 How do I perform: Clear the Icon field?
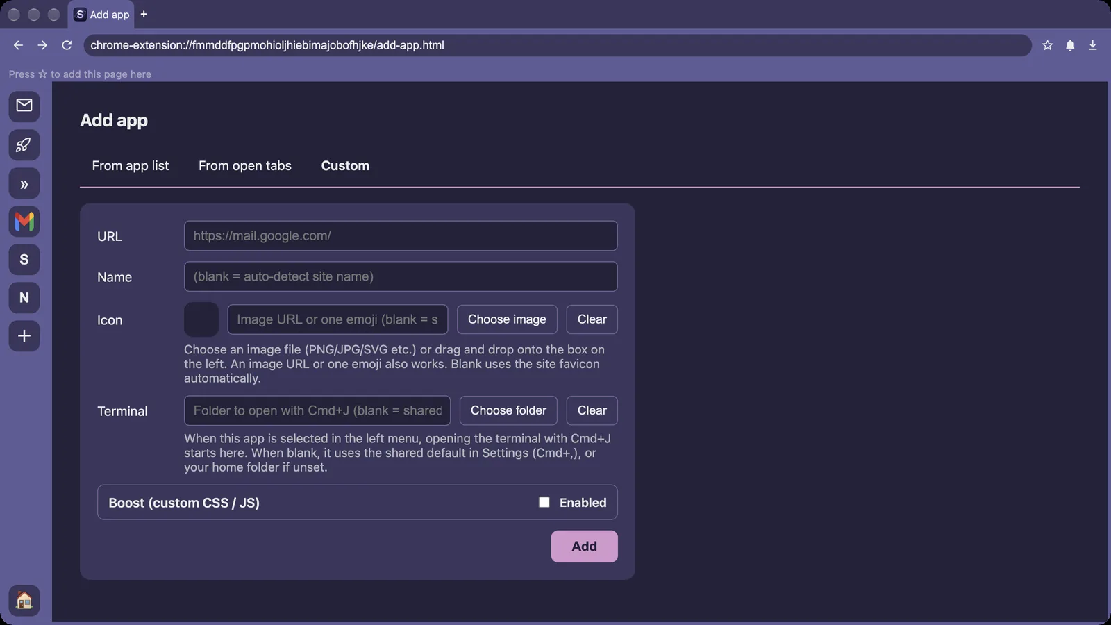click(592, 319)
